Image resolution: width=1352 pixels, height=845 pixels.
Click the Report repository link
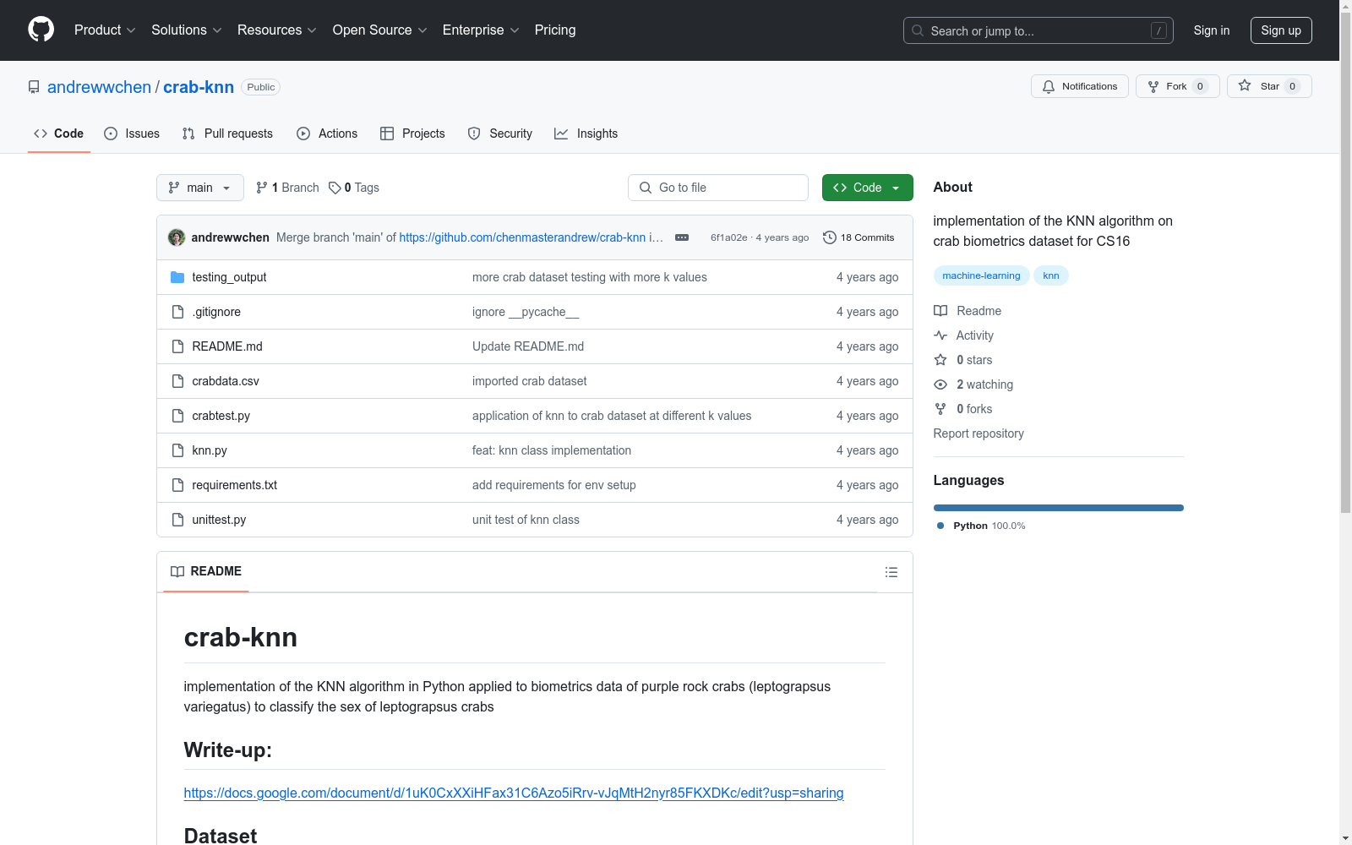pyautogui.click(x=979, y=433)
